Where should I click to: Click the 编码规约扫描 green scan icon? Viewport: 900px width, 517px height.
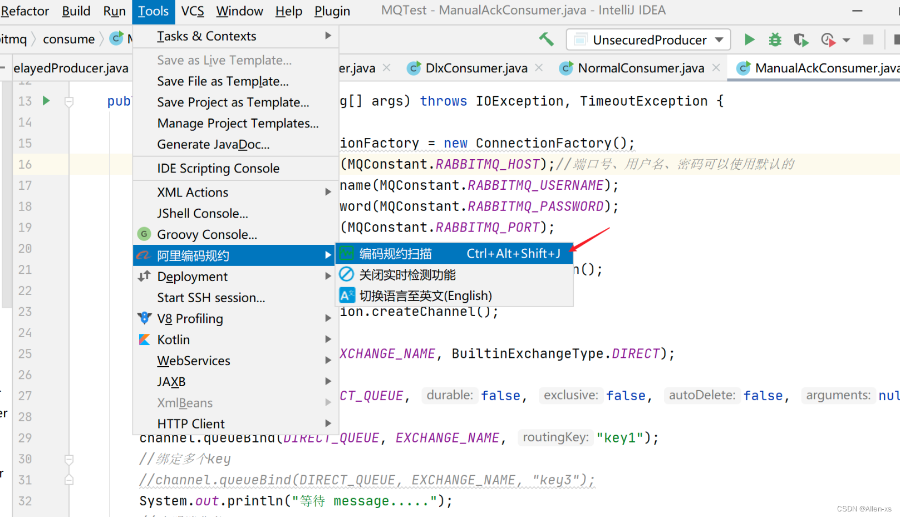click(347, 253)
